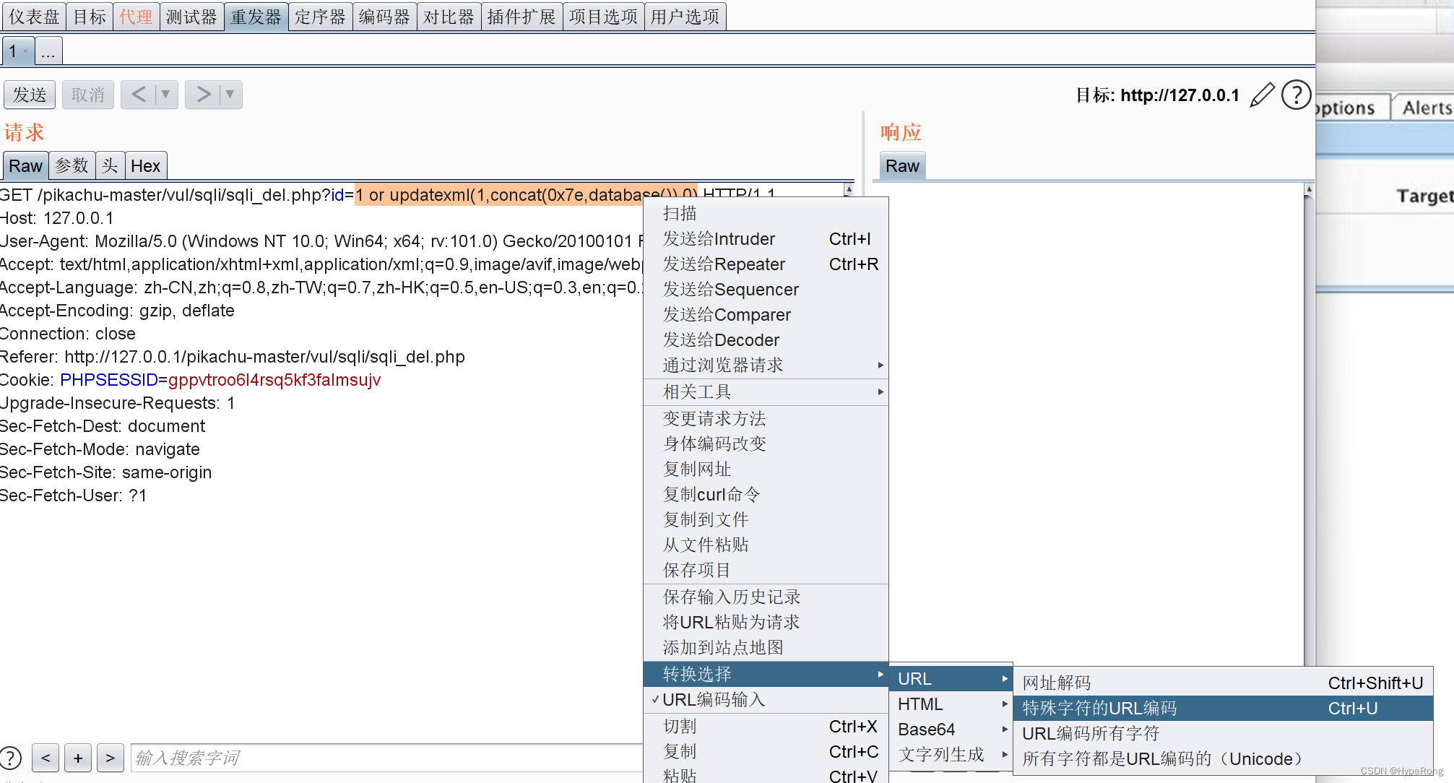
Task: Open back history dropdown arrow
Action: click(166, 95)
